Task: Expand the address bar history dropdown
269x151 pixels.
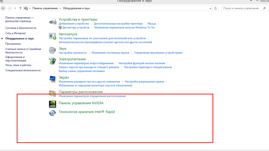Action: pyautogui.click(x=210, y=8)
